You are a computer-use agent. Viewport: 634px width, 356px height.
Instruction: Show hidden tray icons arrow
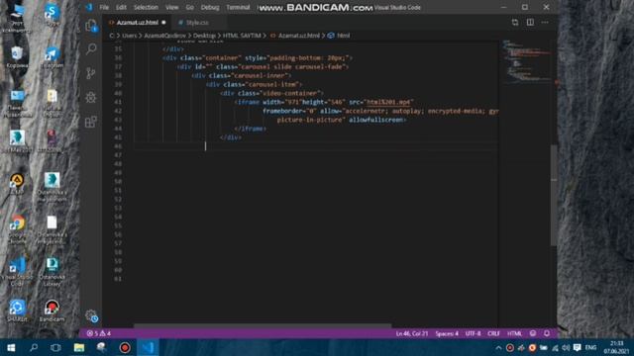[498, 348]
